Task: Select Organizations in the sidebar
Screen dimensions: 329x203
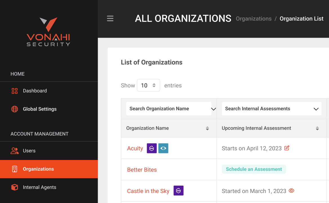Action: click(38, 169)
